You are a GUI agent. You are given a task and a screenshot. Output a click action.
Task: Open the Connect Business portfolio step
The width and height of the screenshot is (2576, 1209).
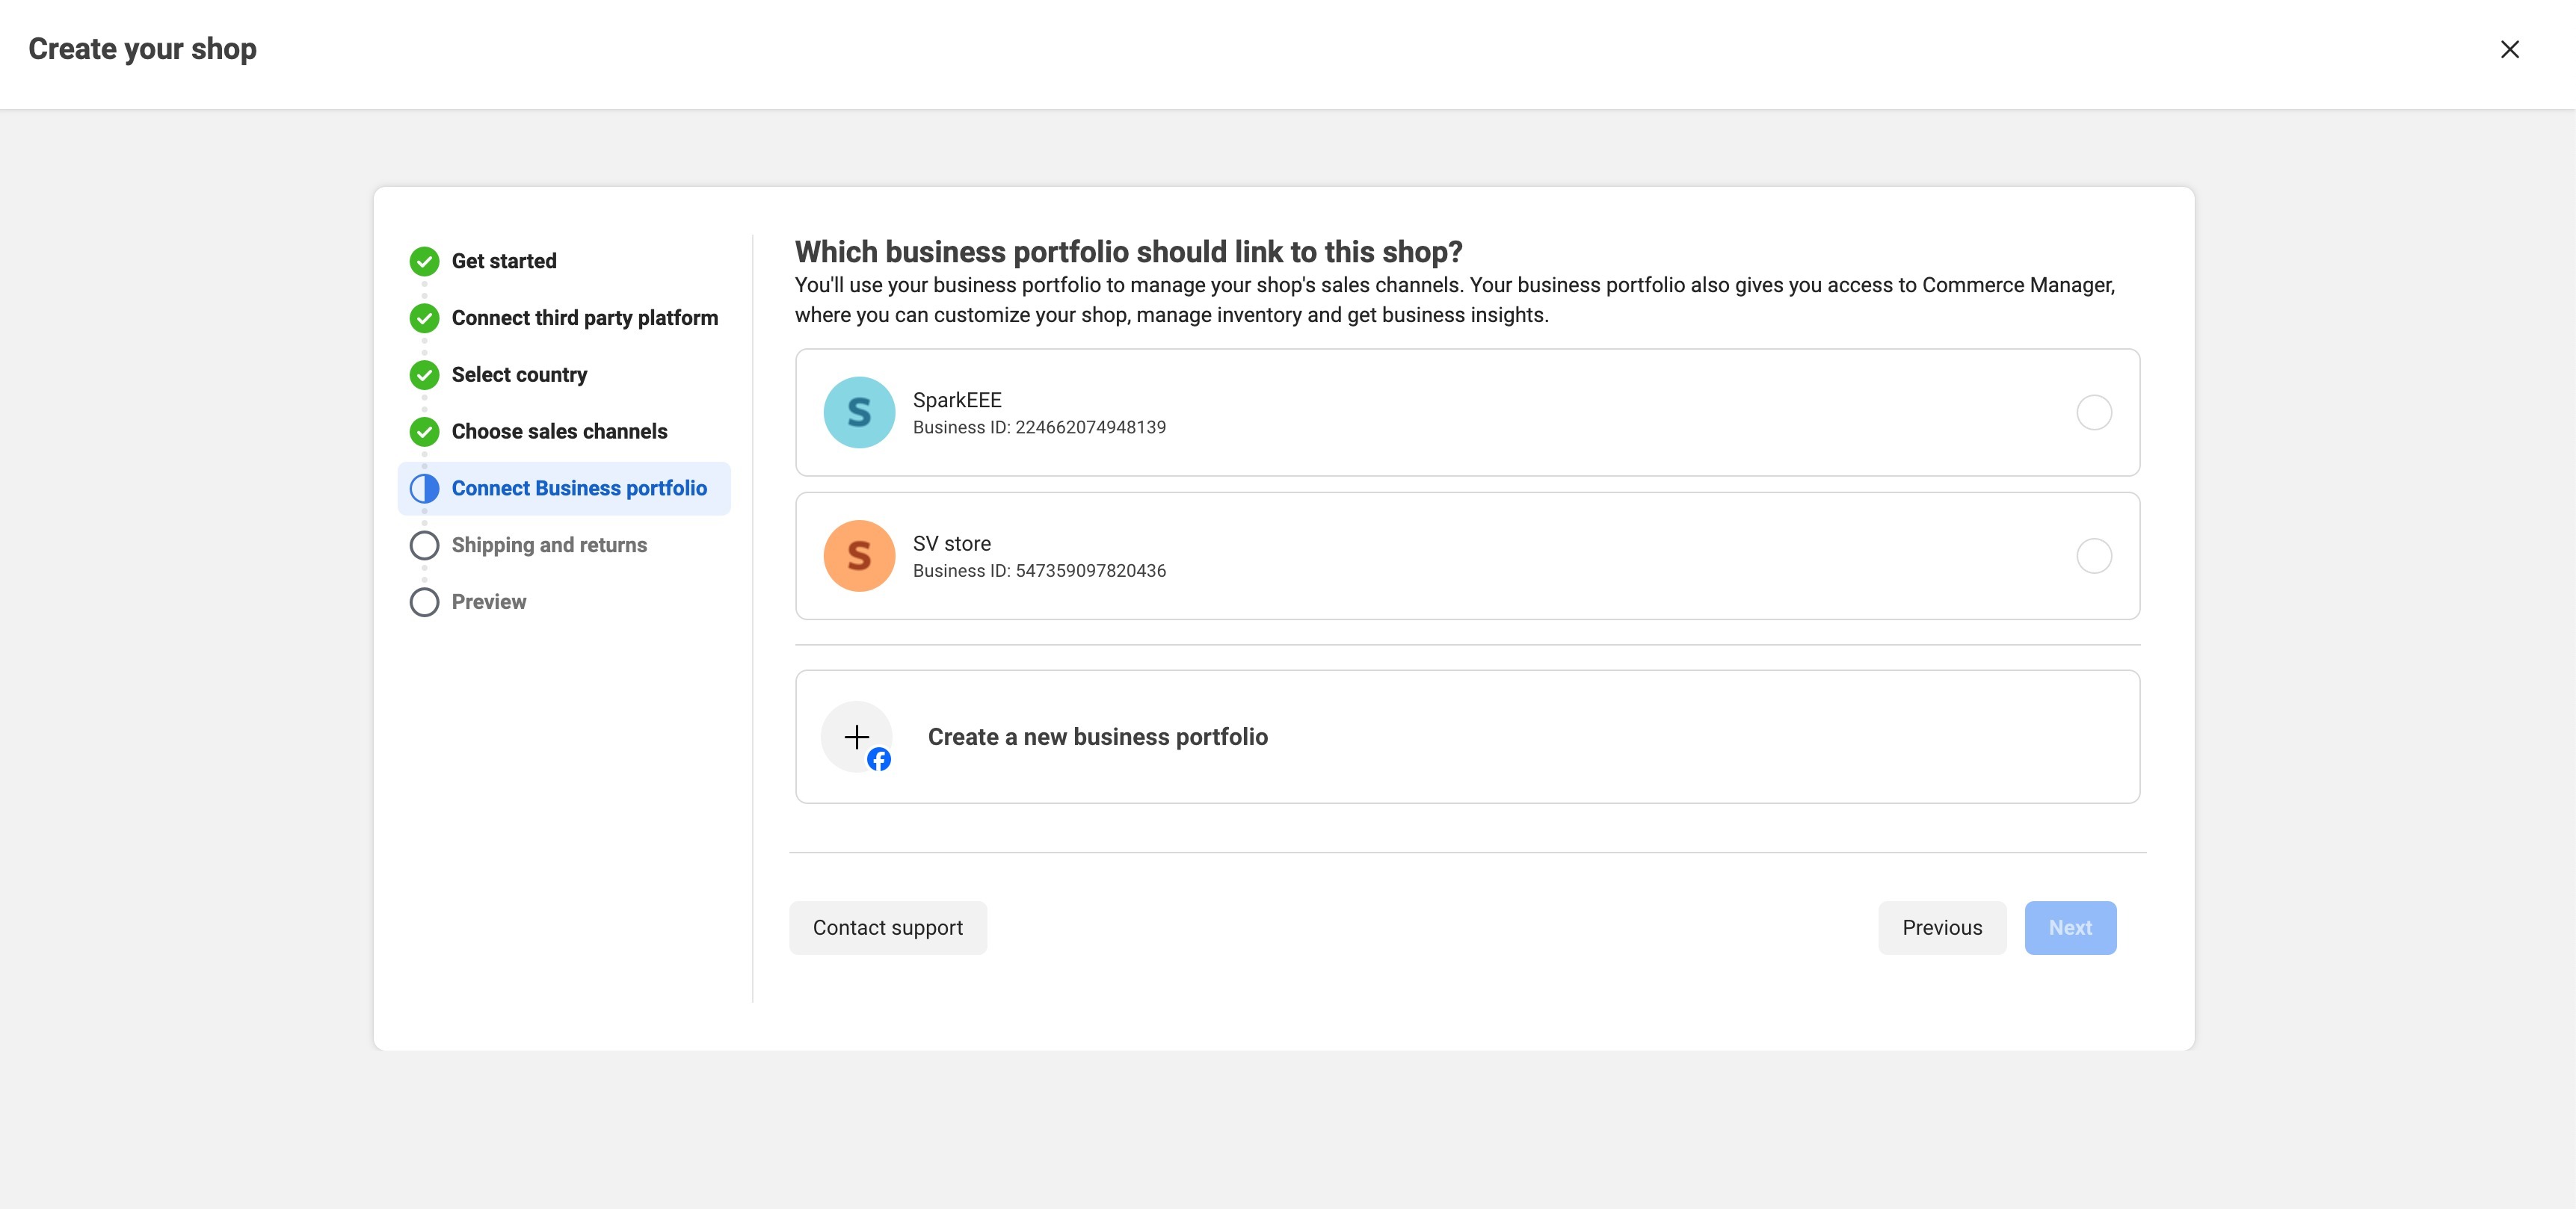[x=579, y=489]
